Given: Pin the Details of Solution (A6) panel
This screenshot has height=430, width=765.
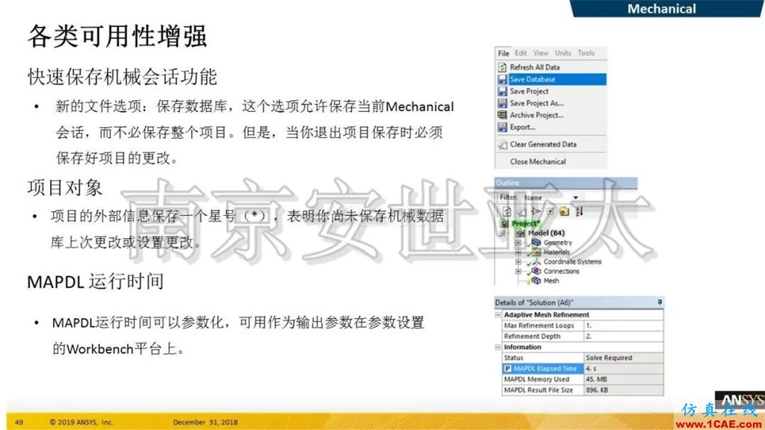Looking at the screenshot, I should coord(660,302).
